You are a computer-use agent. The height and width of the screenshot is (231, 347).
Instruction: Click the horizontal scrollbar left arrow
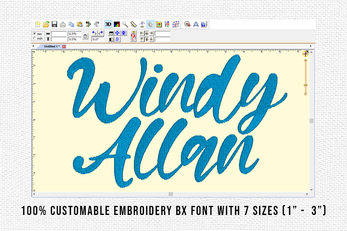(34, 194)
